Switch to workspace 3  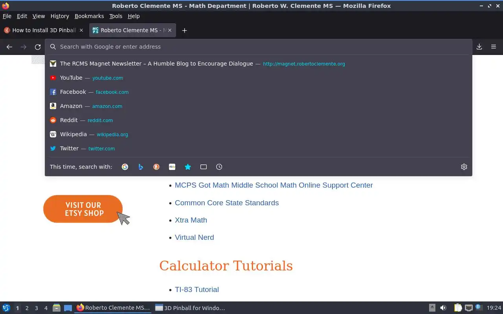tap(36, 308)
